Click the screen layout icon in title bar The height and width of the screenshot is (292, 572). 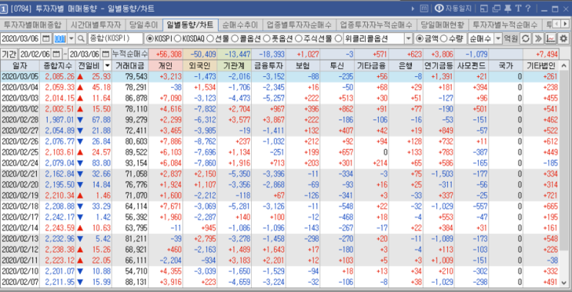coord(483,8)
